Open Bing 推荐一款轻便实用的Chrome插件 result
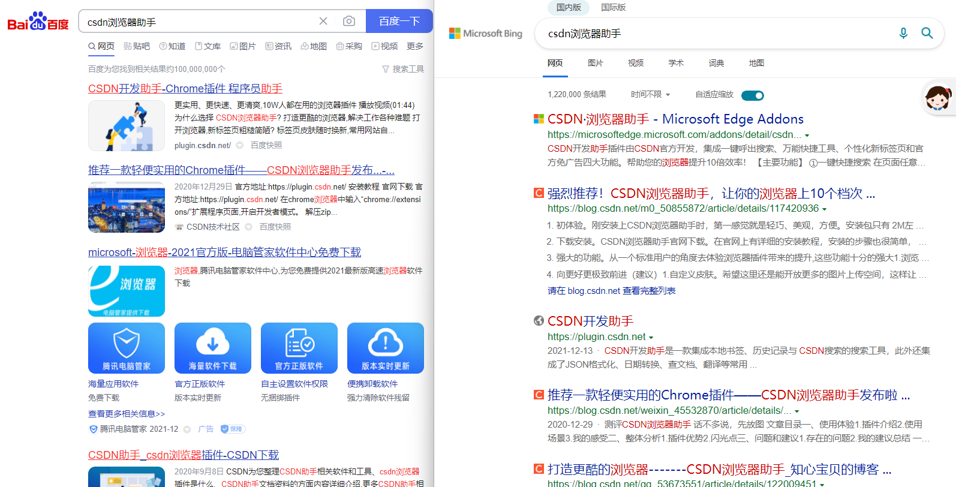This screenshot has width=956, height=487. point(729,395)
